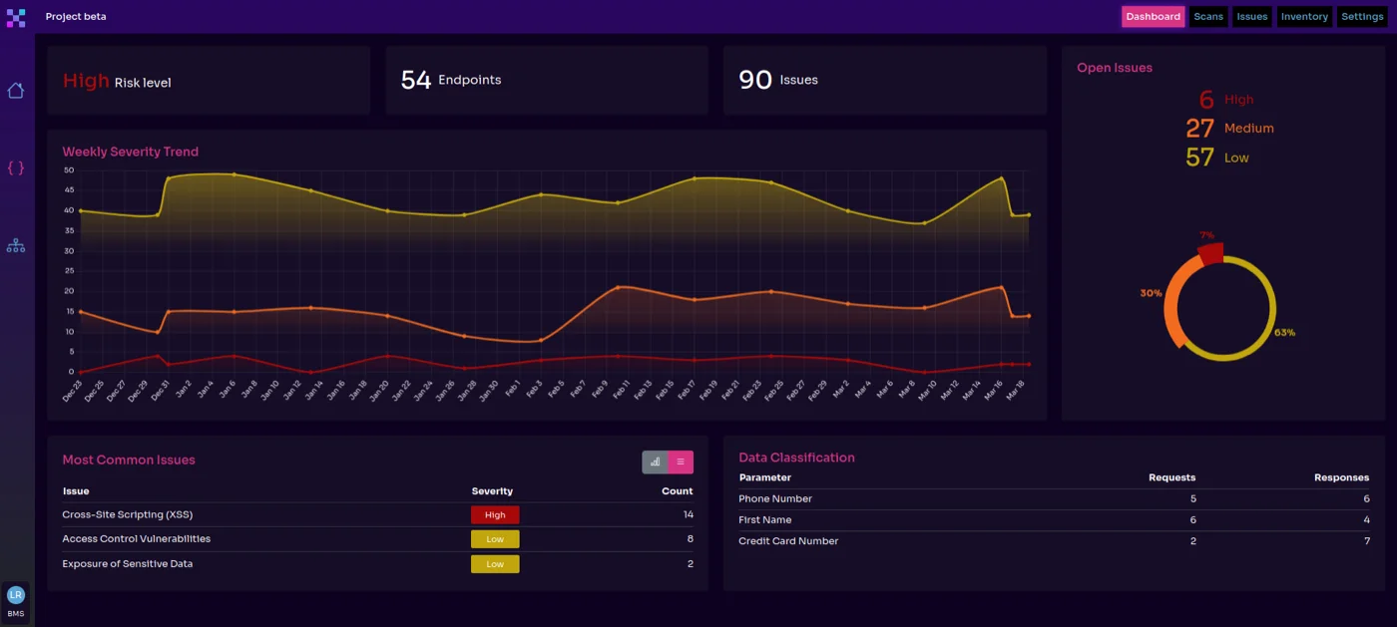
Task: Open the Settings tab
Action: coord(1362,16)
